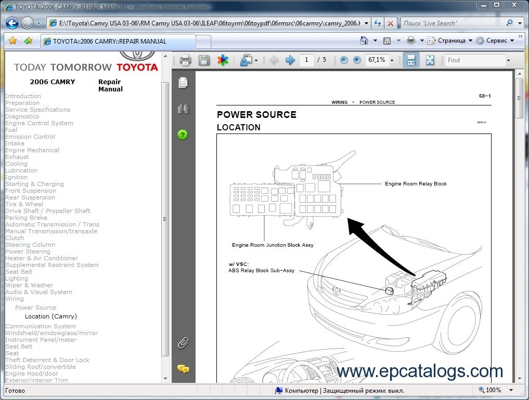
Task: Click the colorful collaborate pinwheel icon
Action: [223, 60]
